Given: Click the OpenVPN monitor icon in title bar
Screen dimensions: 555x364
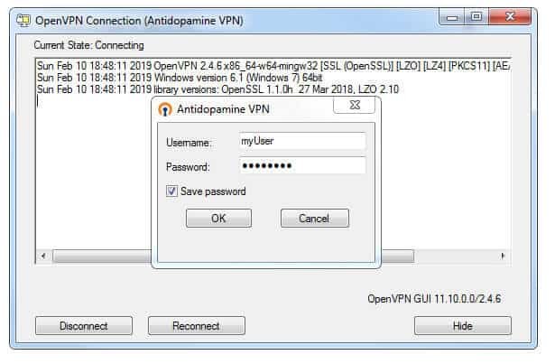Looking at the screenshot, I should point(23,21).
